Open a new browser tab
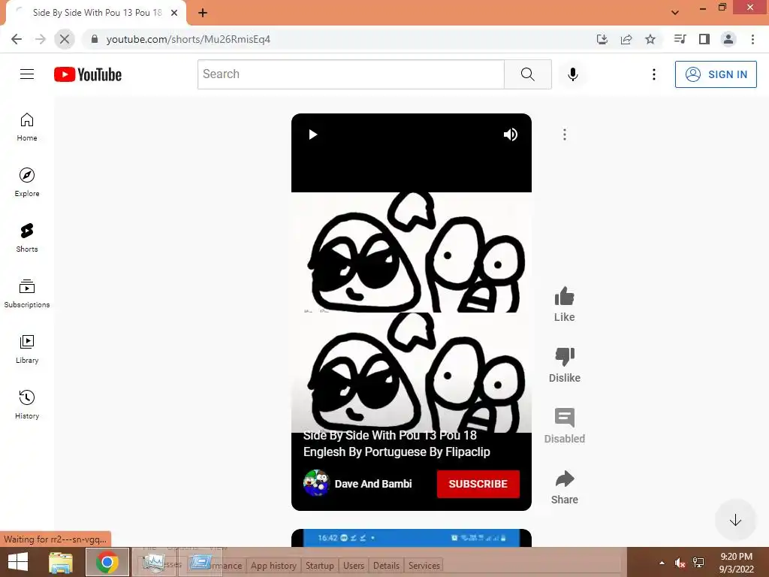 pos(203,13)
